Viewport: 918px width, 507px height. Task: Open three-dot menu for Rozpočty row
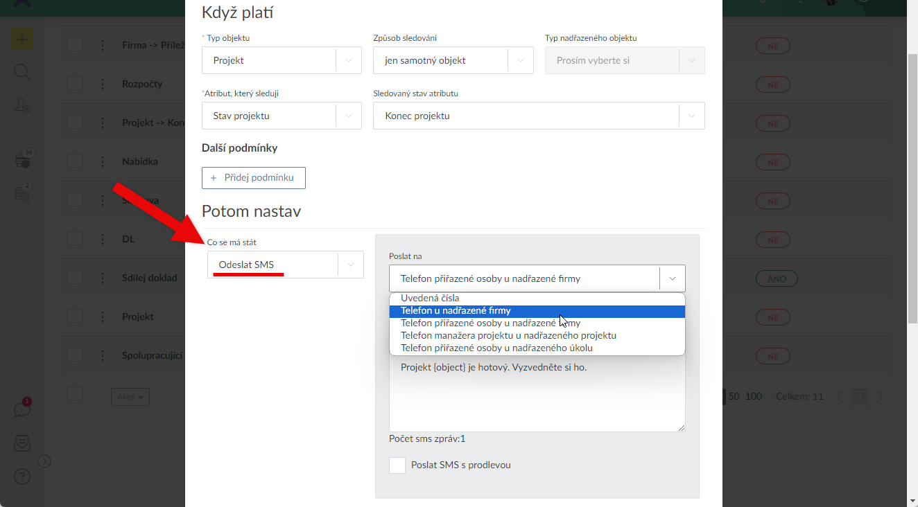click(x=103, y=84)
